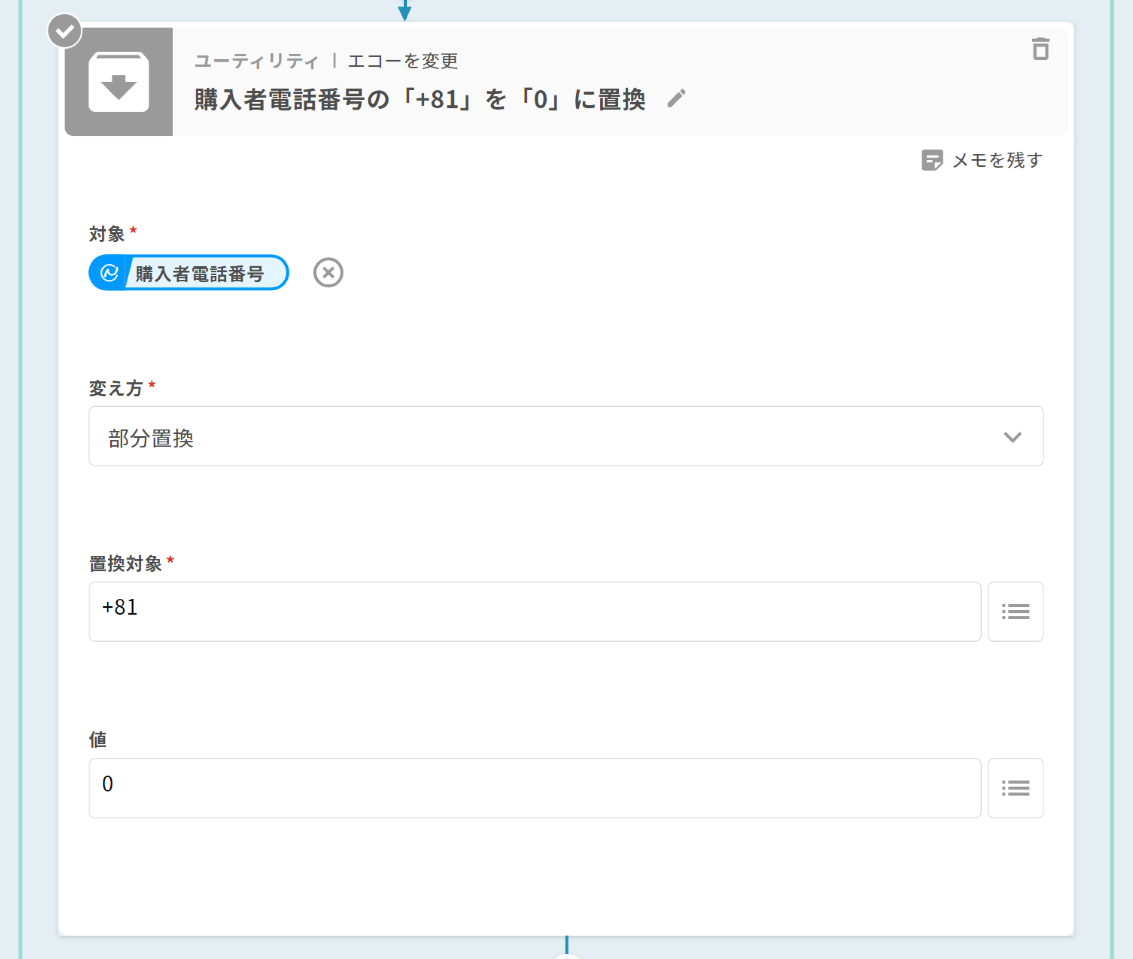1133x959 pixels.
Task: Click the memo note icon
Action: point(932,160)
